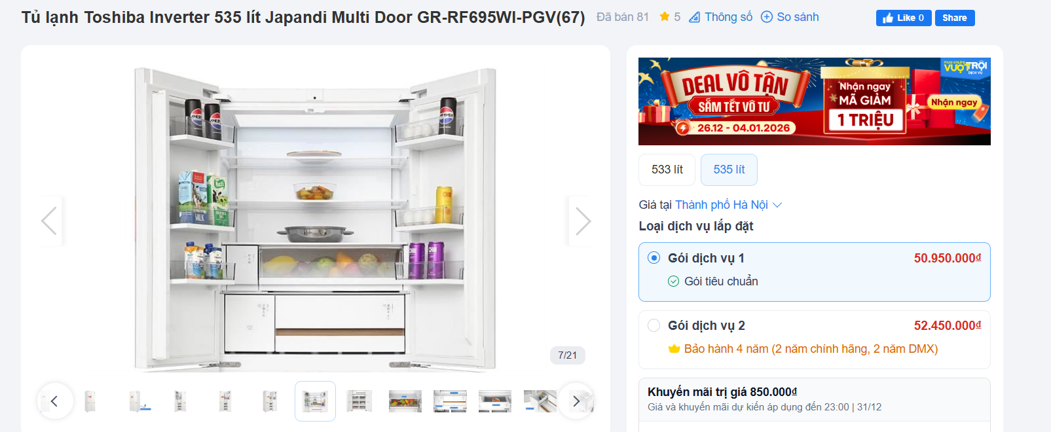
Task: Open the first fridge thumbnail image
Action: click(x=90, y=401)
